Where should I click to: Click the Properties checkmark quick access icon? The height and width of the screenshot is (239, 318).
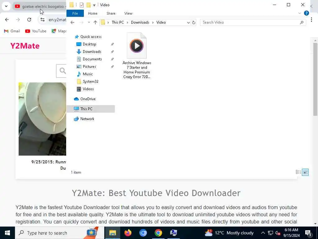tap(82, 5)
